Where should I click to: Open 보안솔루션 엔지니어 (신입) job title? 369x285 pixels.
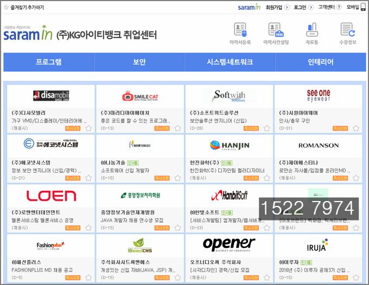pos(218,121)
